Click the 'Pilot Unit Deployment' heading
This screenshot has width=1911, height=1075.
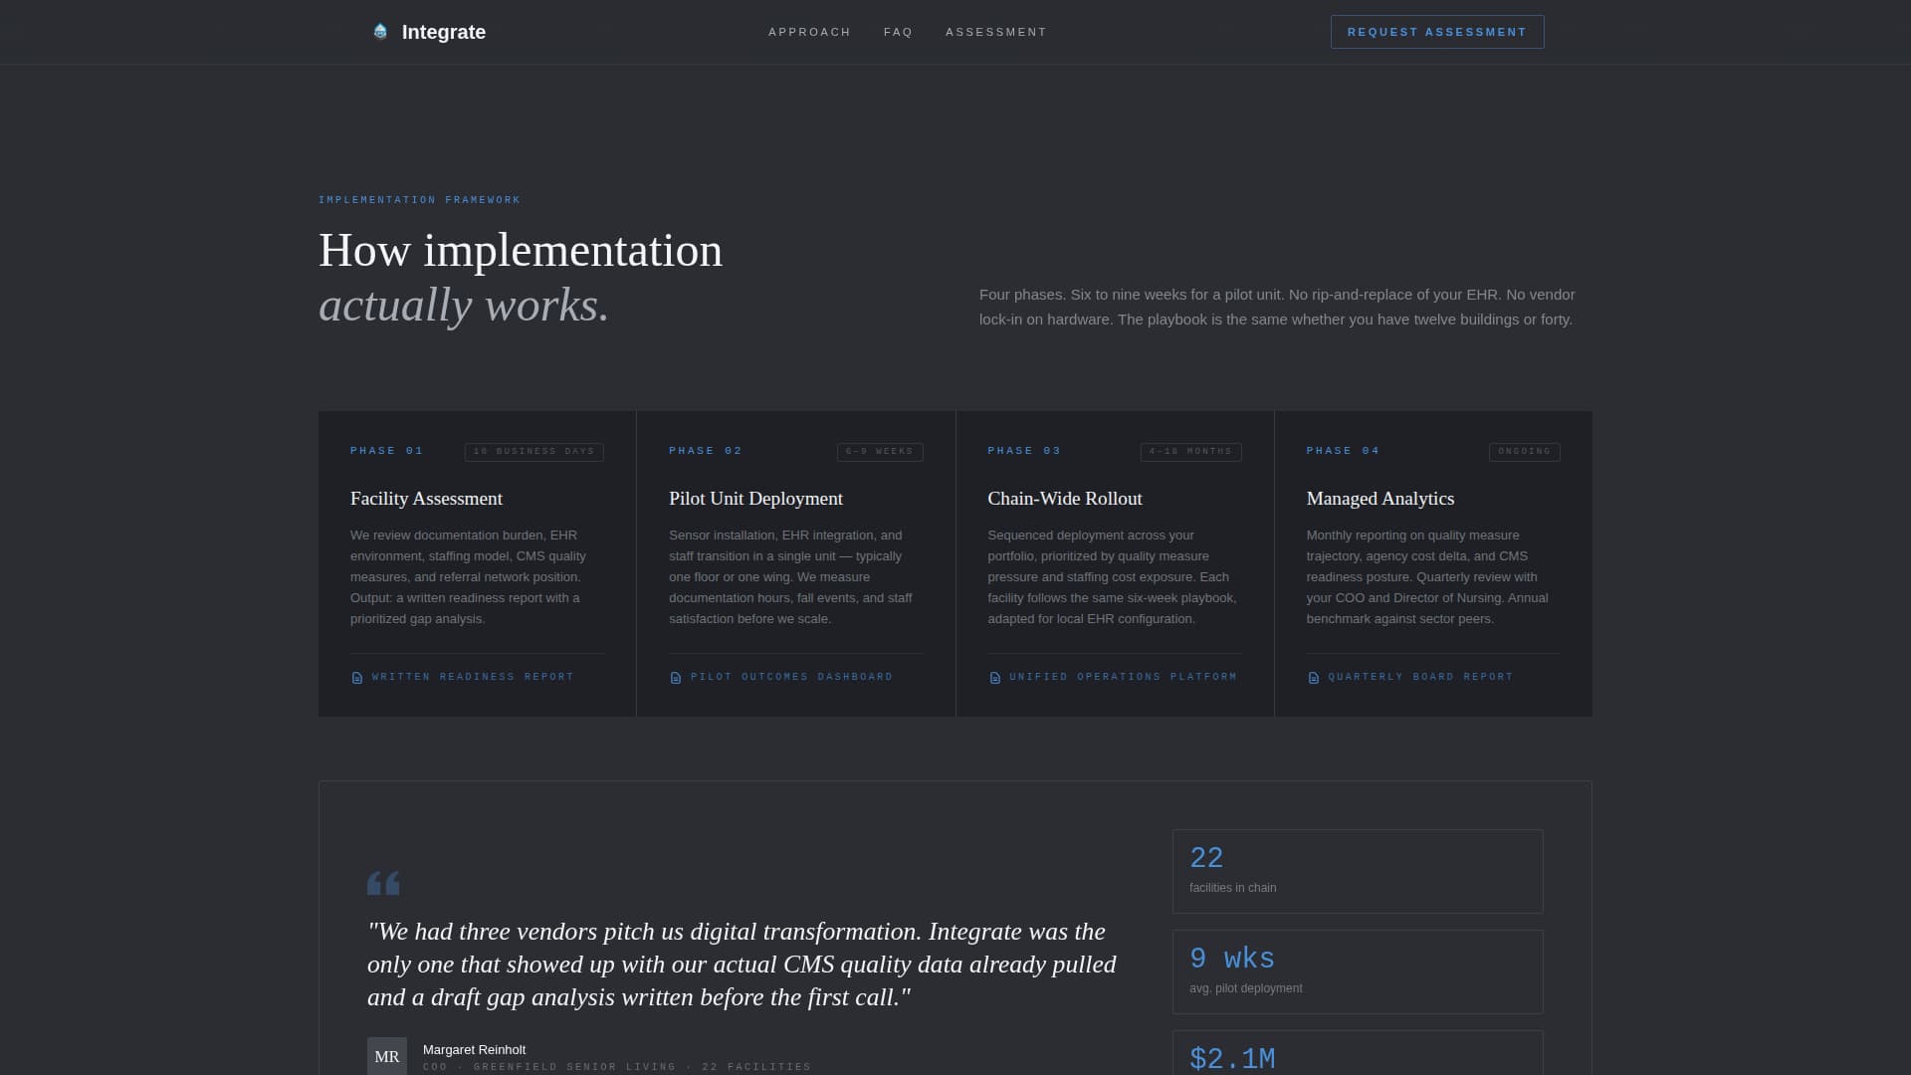(755, 499)
